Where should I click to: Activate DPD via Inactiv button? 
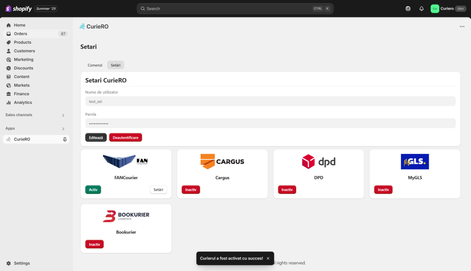pos(287,190)
